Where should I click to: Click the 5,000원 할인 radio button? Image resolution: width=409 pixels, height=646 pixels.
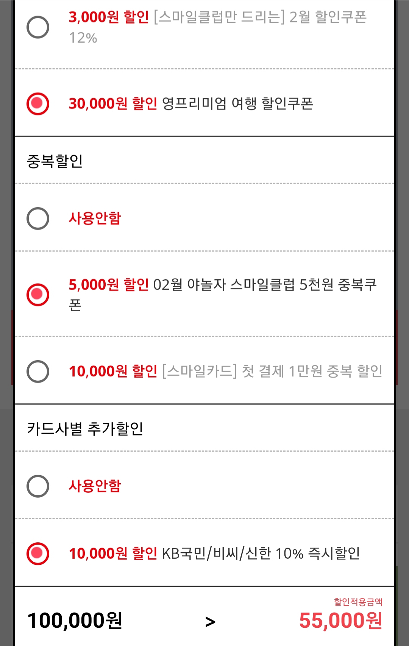[38, 295]
